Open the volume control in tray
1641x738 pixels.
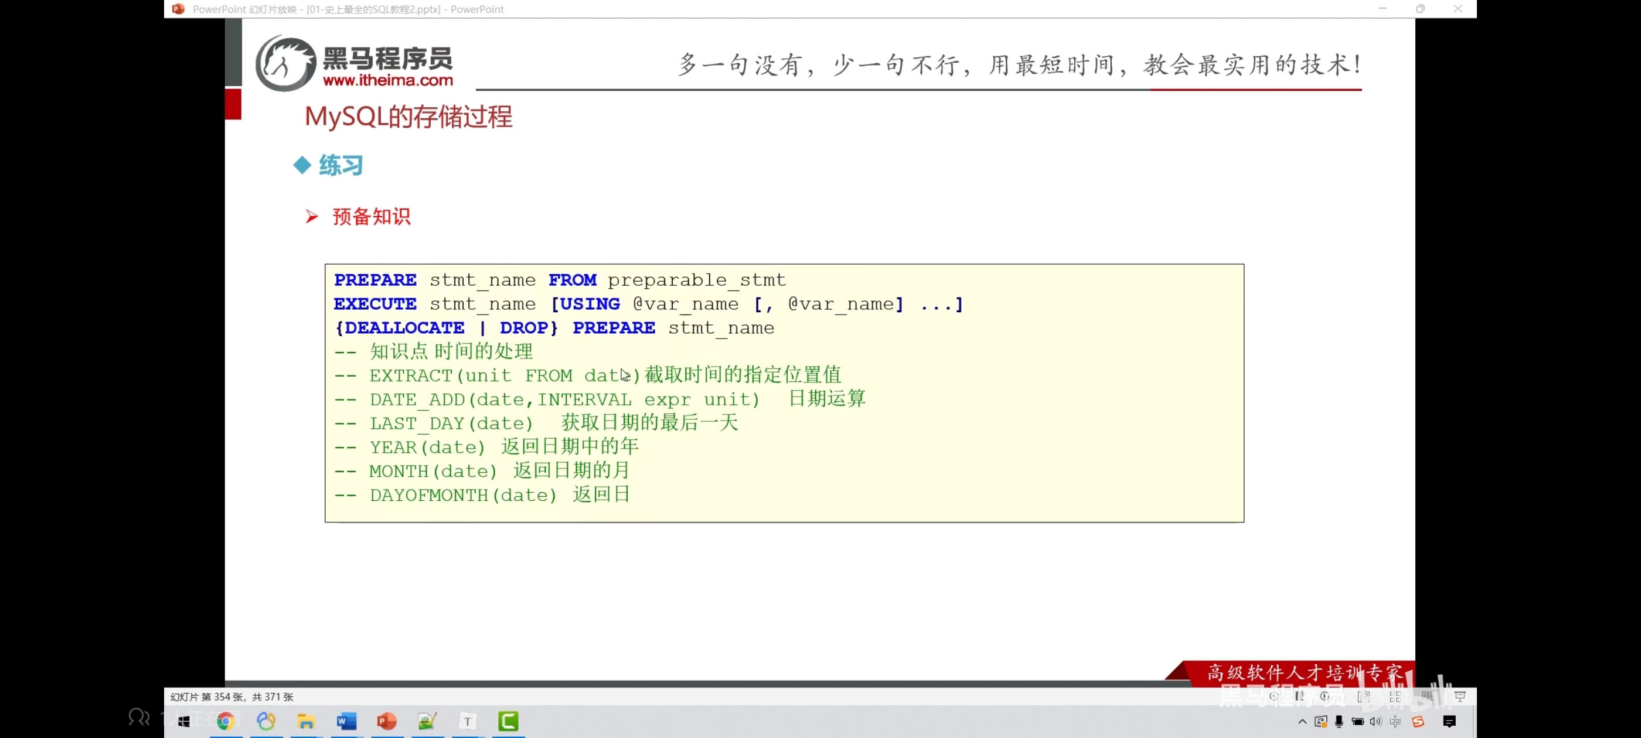coord(1376,722)
